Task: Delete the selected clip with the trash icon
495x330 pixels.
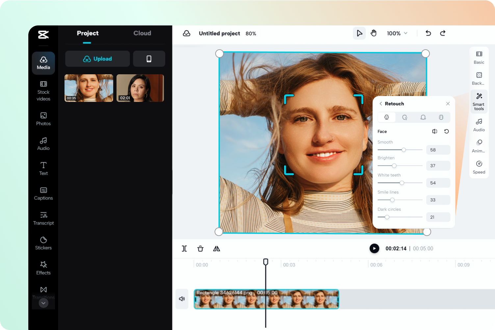Action: (200, 248)
